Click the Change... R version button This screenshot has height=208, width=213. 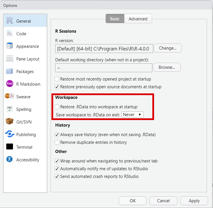pos(168,48)
